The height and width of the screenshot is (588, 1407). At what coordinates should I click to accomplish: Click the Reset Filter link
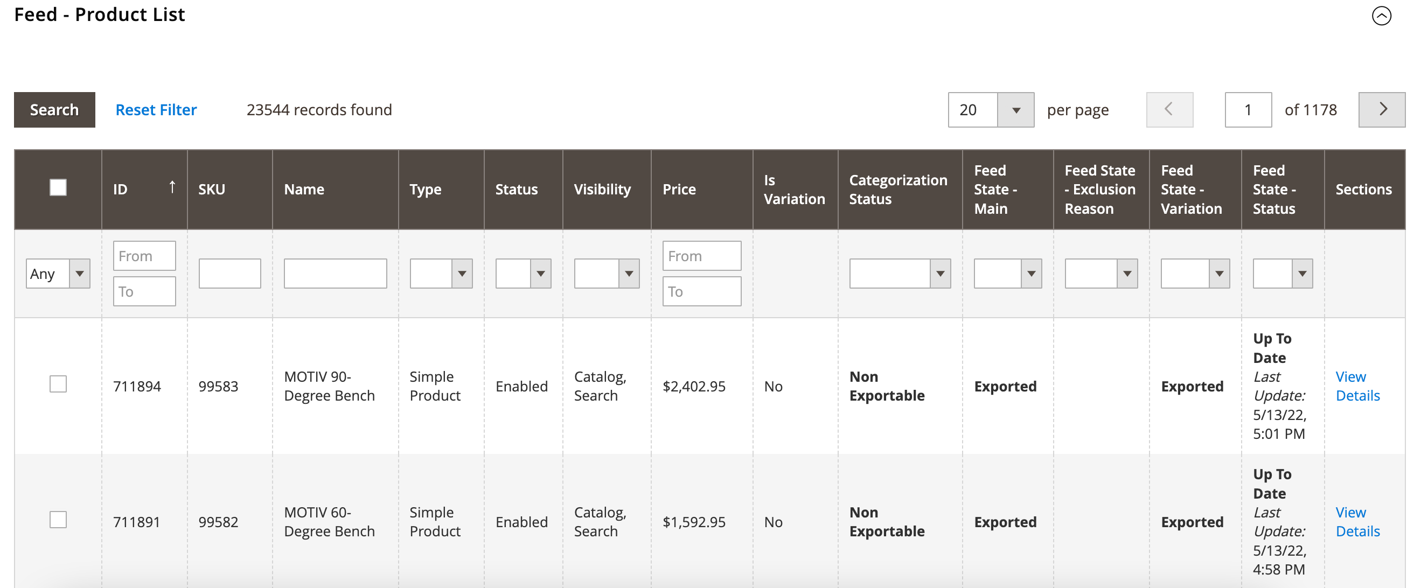[x=156, y=110]
